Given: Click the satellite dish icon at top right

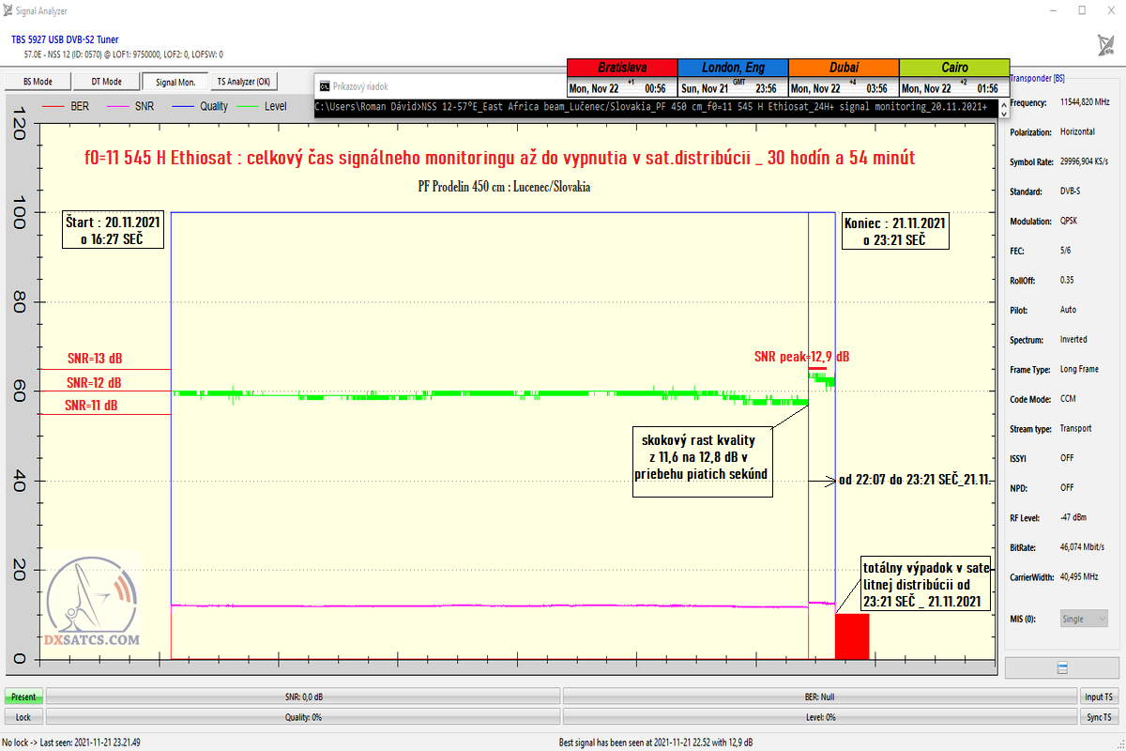Looking at the screenshot, I should coord(1105,44).
